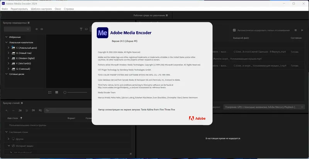Image resolution: width=309 pixels, height=159 pixels.
Task: Click the Другое monitor icon
Action: [14, 139]
